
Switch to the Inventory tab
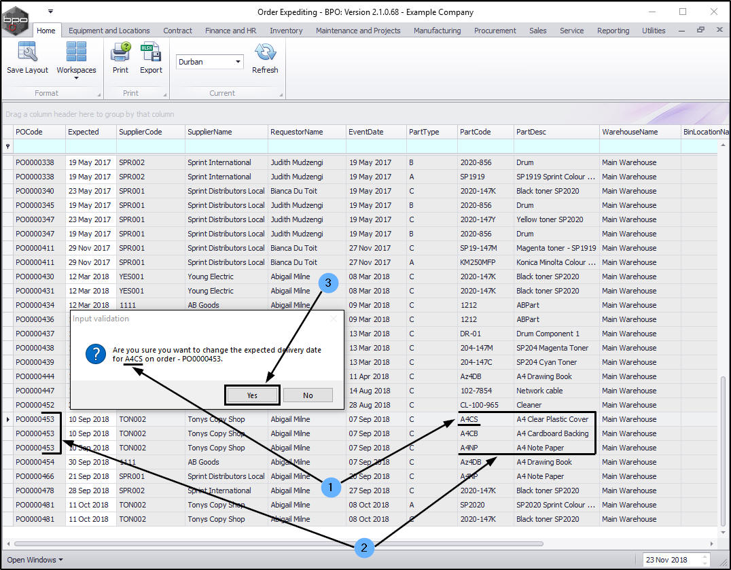(x=286, y=31)
